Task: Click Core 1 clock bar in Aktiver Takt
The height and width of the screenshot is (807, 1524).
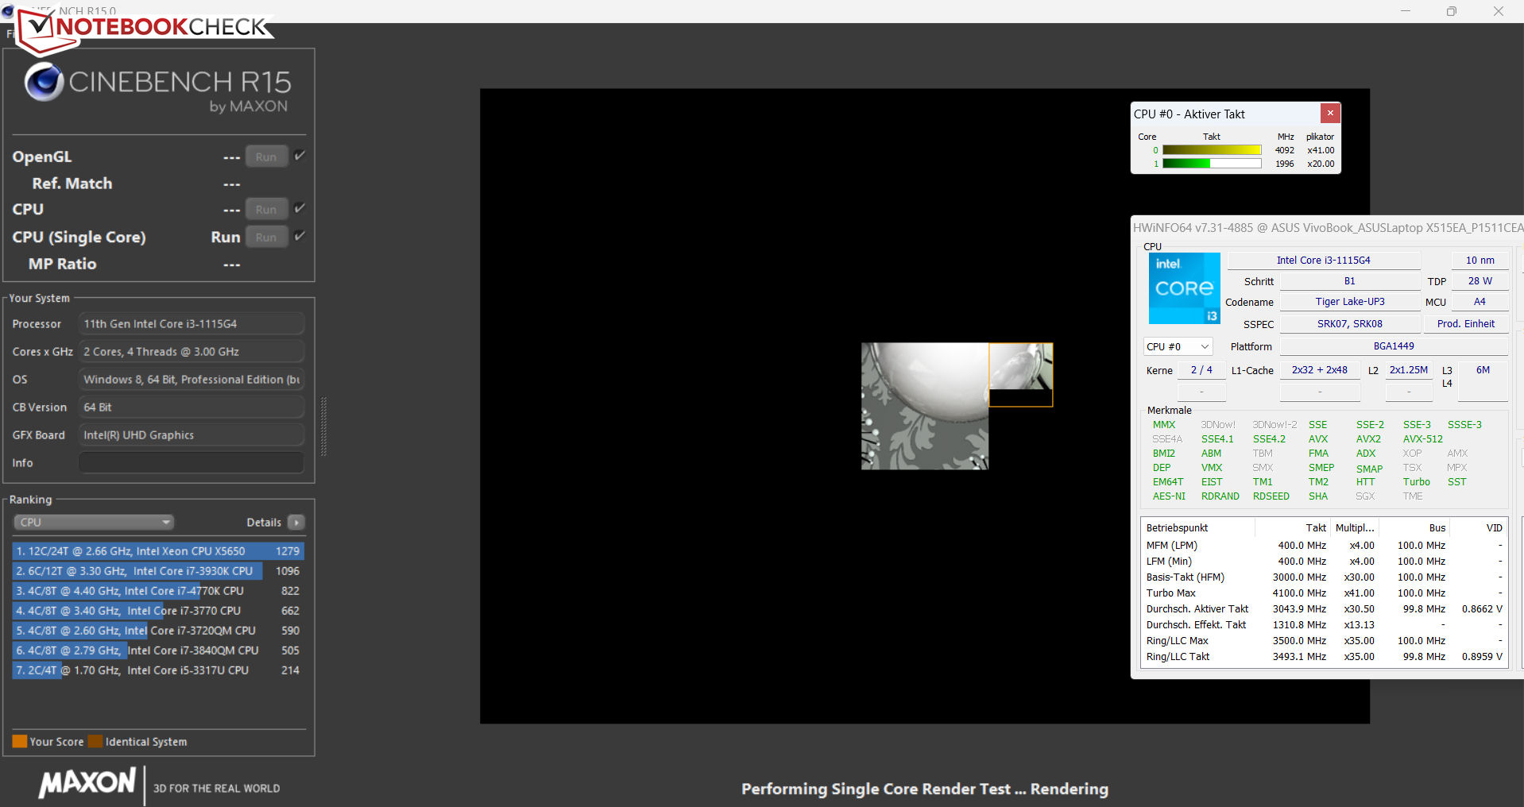Action: tap(1212, 164)
